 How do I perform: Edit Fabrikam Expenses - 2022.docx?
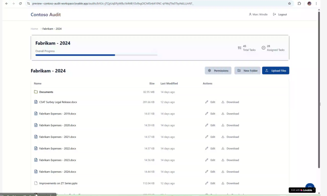(x=210, y=148)
